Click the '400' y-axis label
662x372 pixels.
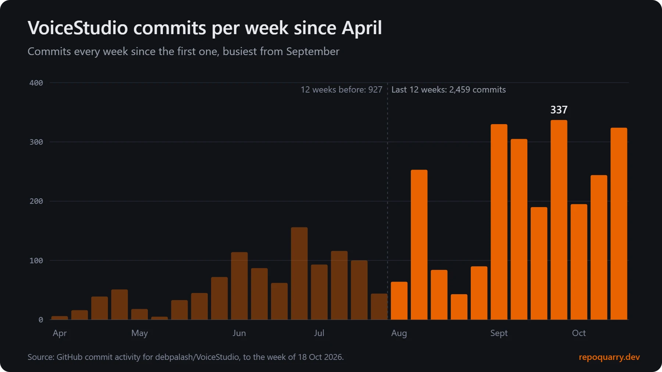click(36, 83)
